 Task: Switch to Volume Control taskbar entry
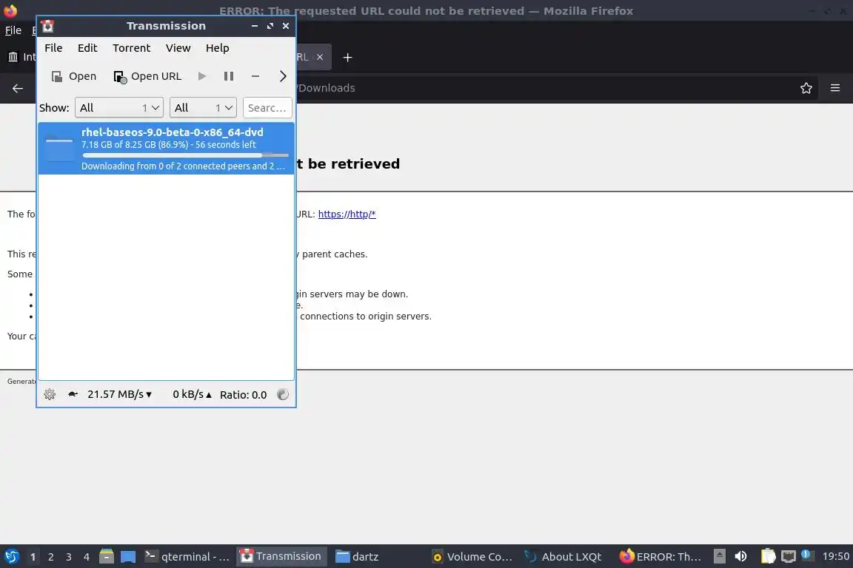pos(472,557)
